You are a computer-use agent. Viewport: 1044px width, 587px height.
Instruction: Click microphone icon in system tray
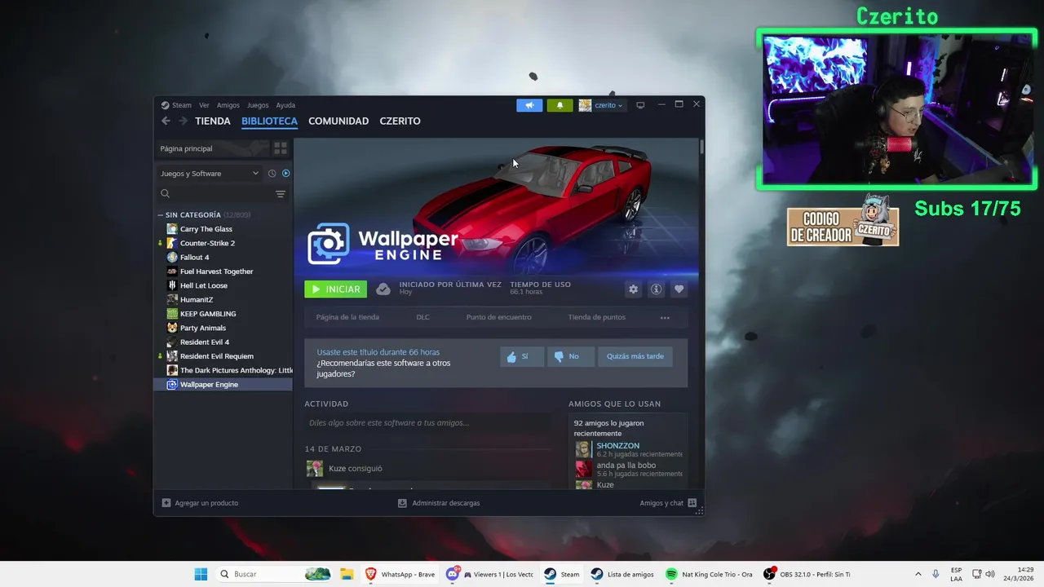pos(936,574)
